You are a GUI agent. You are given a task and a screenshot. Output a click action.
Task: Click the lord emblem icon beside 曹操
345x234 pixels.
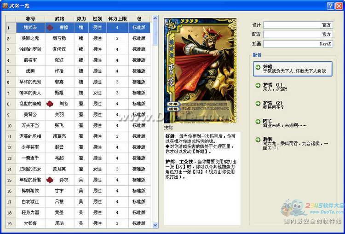pos(51,28)
